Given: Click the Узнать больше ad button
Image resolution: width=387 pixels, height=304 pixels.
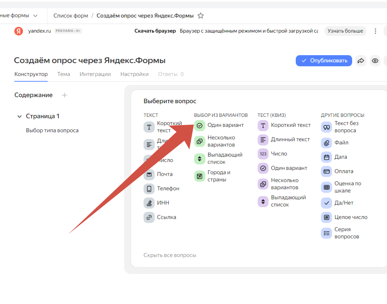Looking at the screenshot, I should click(x=345, y=31).
